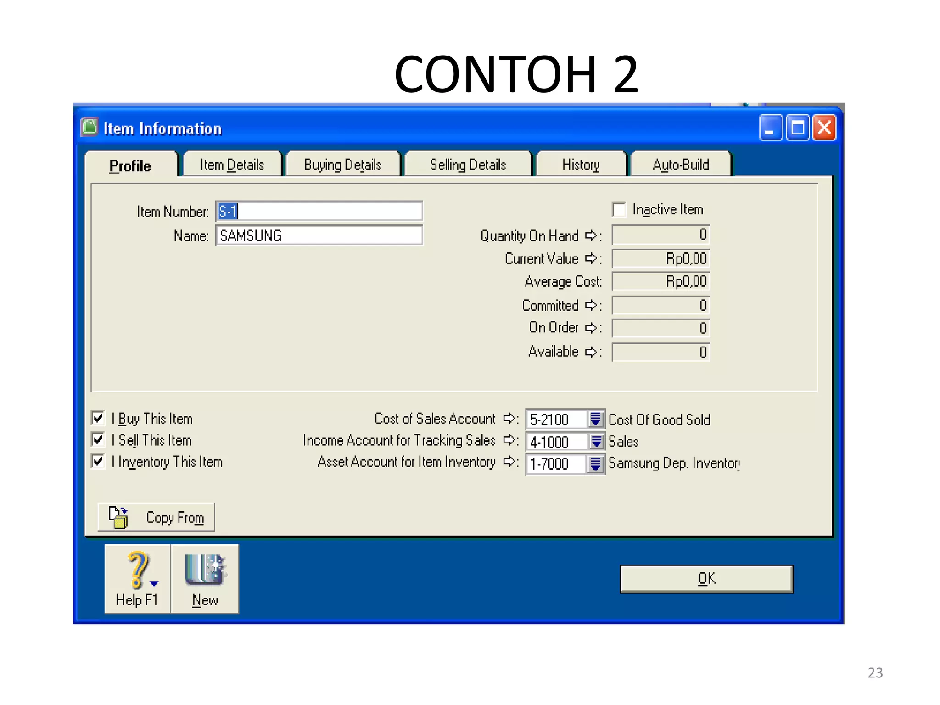Image resolution: width=940 pixels, height=705 pixels.
Task: Click the Help F1 question mark icon
Action: [x=138, y=570]
